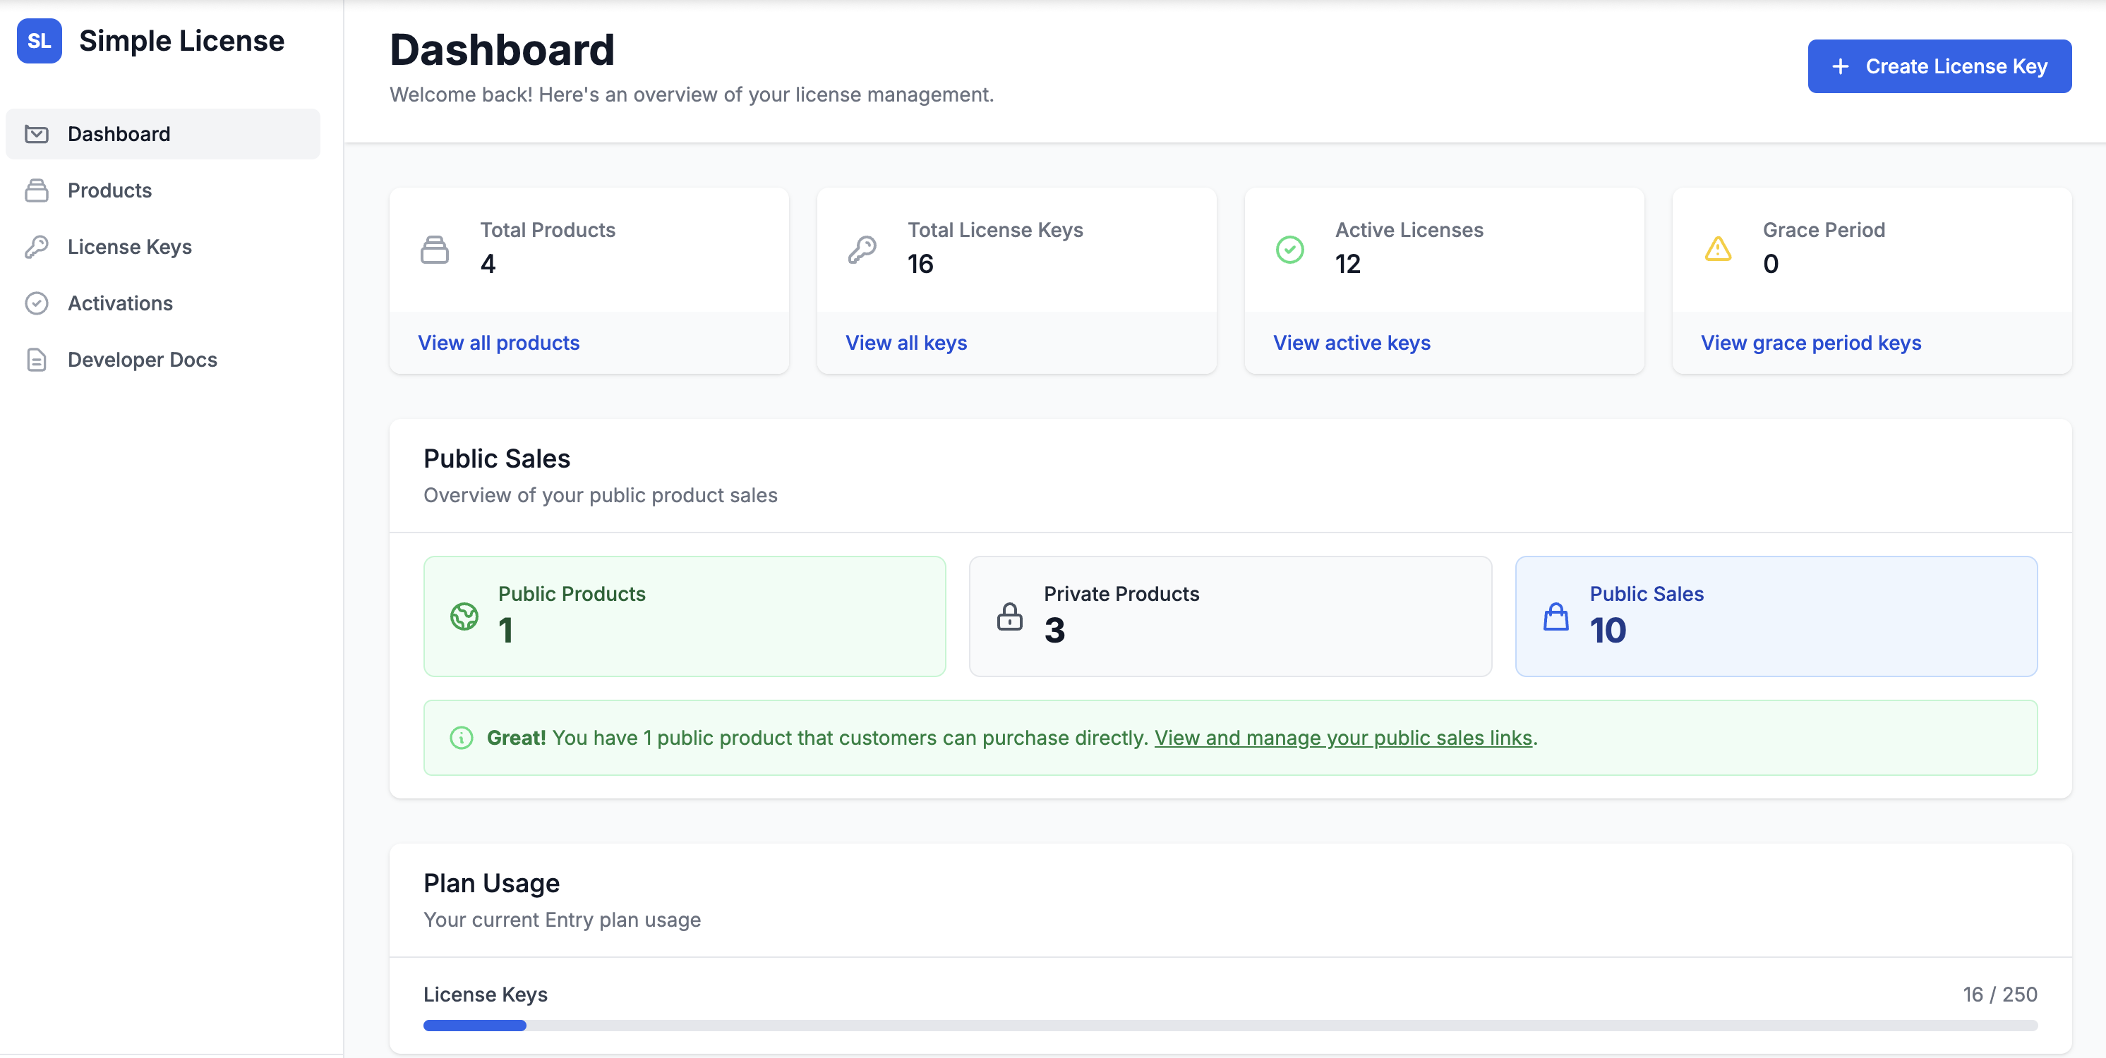Open the License Keys section from sidebar
This screenshot has height=1058, width=2106.
129,246
